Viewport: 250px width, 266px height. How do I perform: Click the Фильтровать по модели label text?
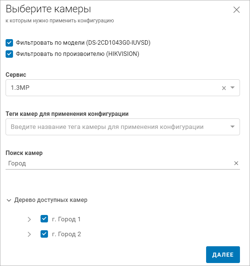83,42
